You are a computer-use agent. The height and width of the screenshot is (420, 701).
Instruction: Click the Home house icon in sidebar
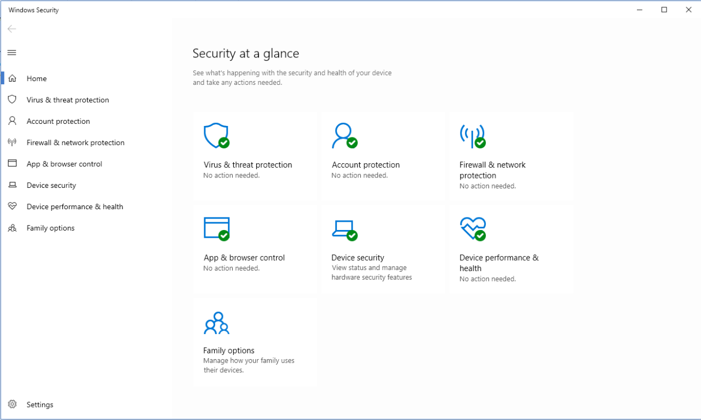12,78
